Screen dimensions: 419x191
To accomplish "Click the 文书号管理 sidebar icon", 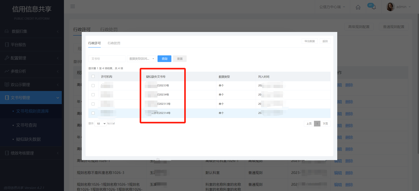I will [x=7, y=98].
